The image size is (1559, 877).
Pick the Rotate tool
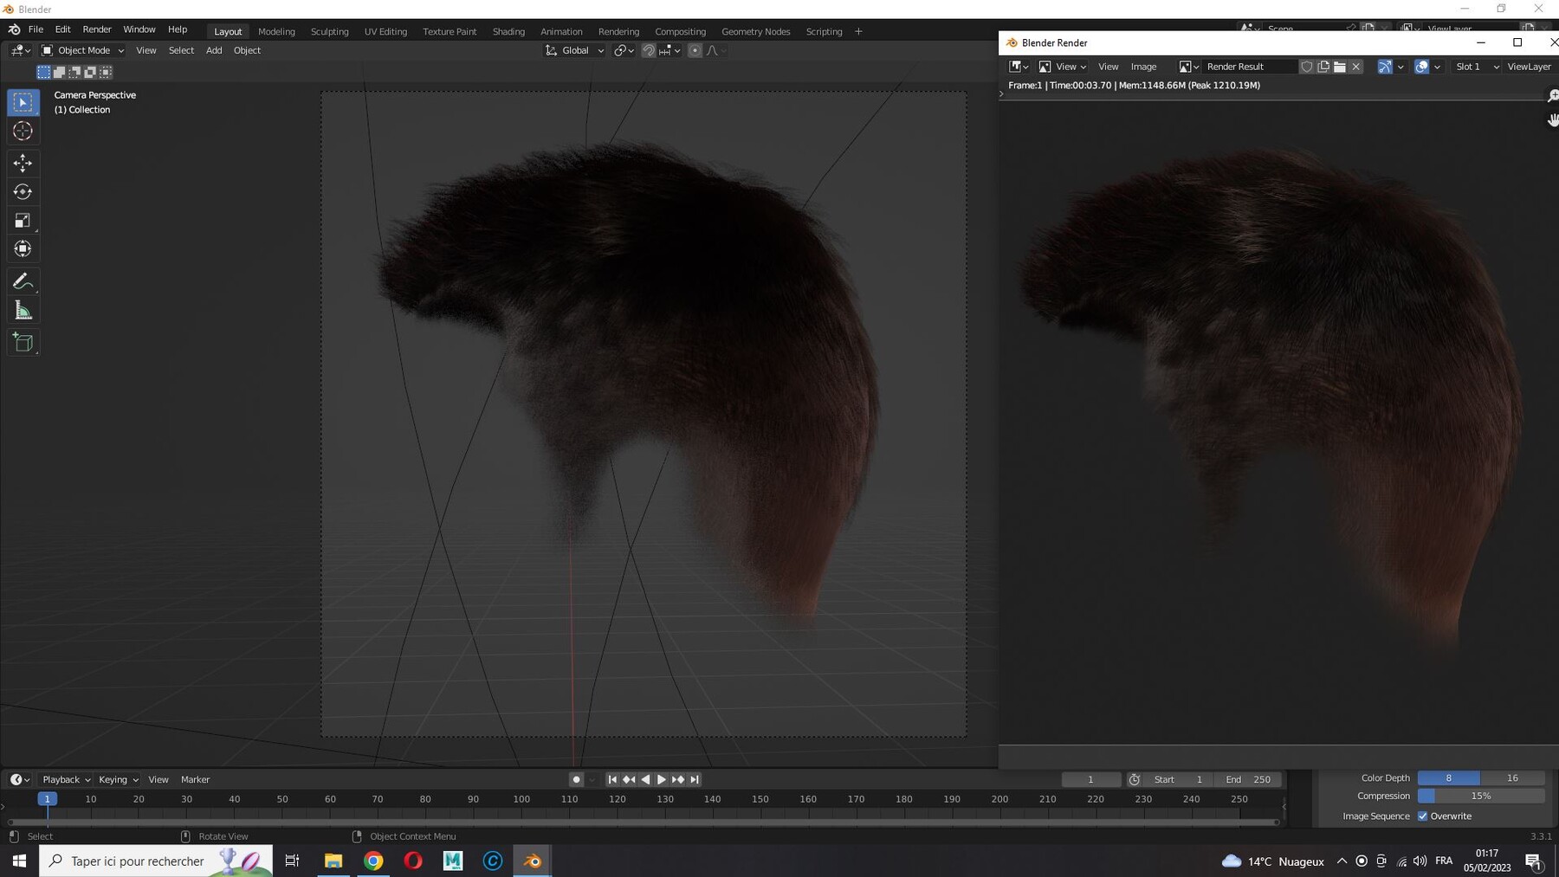23,191
